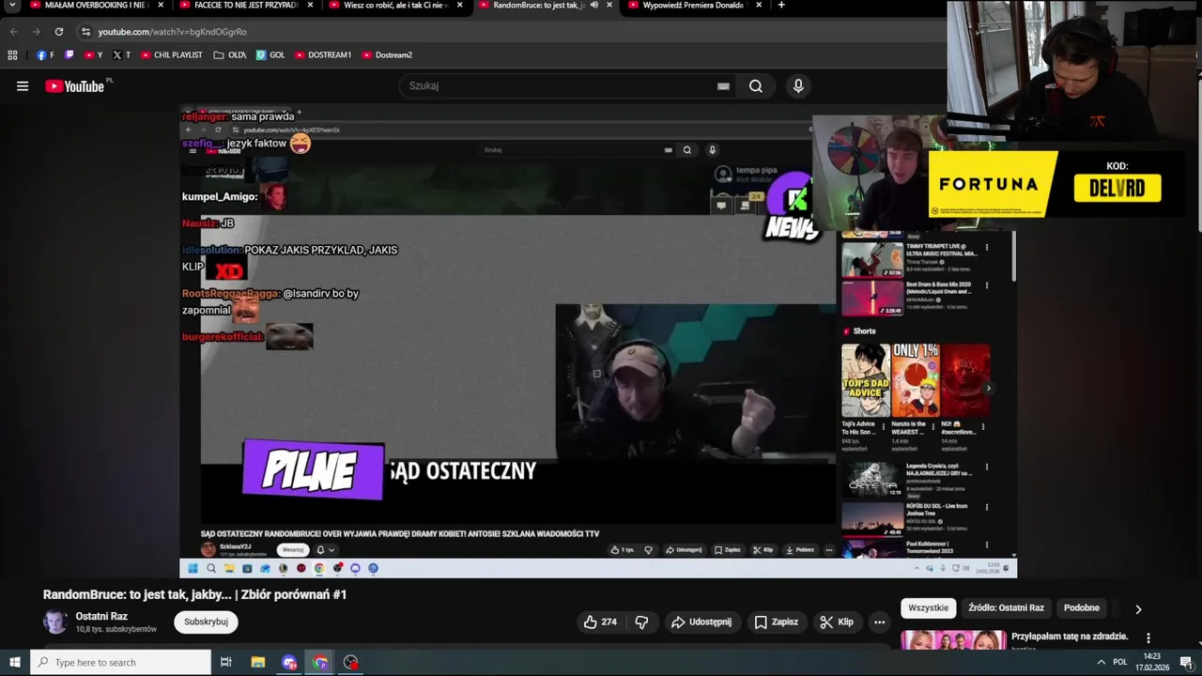Open File Explorer from the taskbar
Viewport: 1202px width, 676px height.
click(x=258, y=663)
